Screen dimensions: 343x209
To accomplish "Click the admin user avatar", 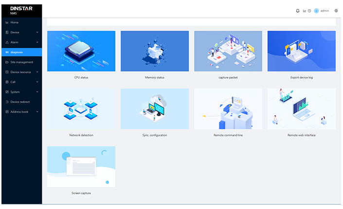I will pyautogui.click(x=316, y=11).
